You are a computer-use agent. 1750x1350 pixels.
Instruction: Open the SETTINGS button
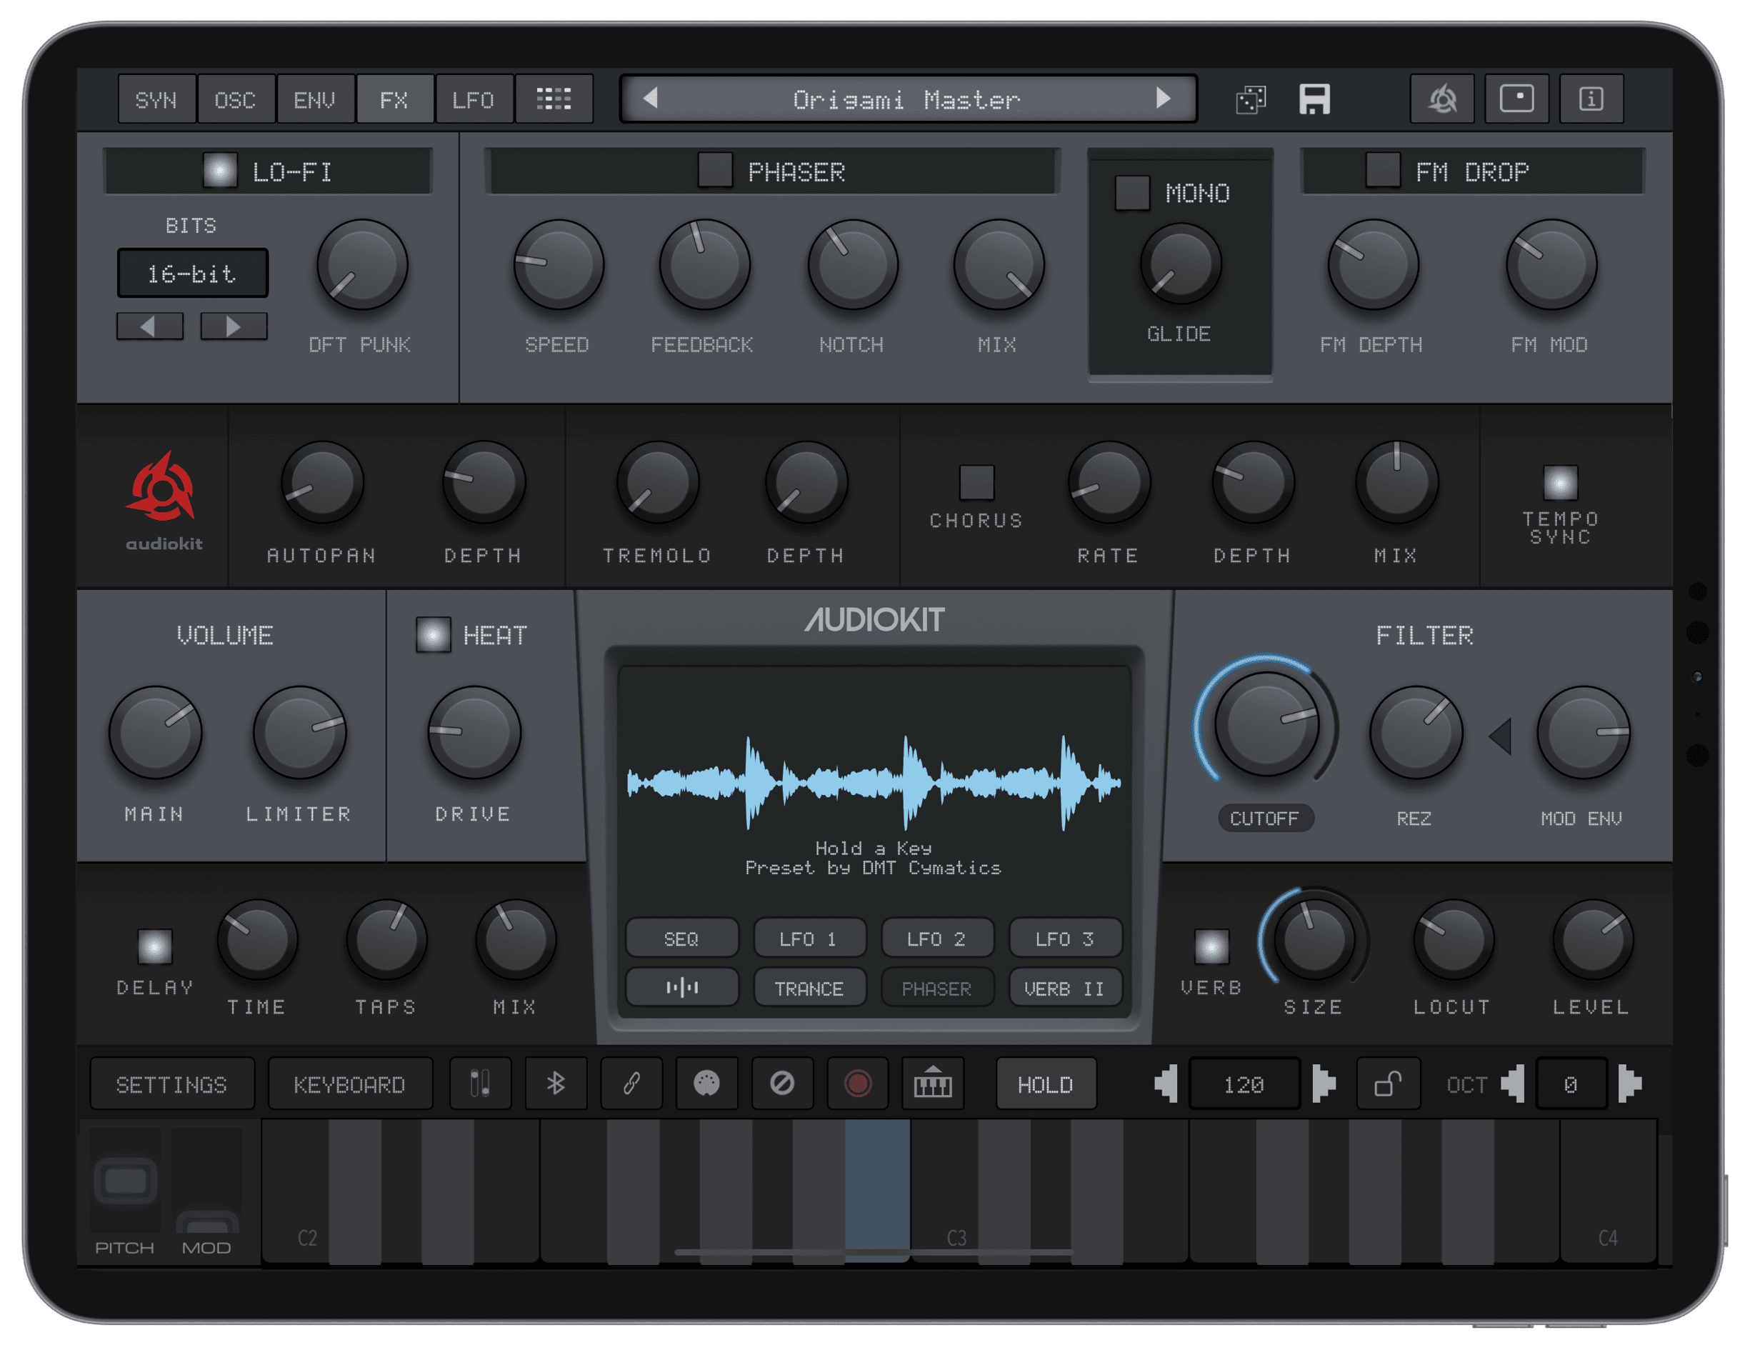(172, 1084)
